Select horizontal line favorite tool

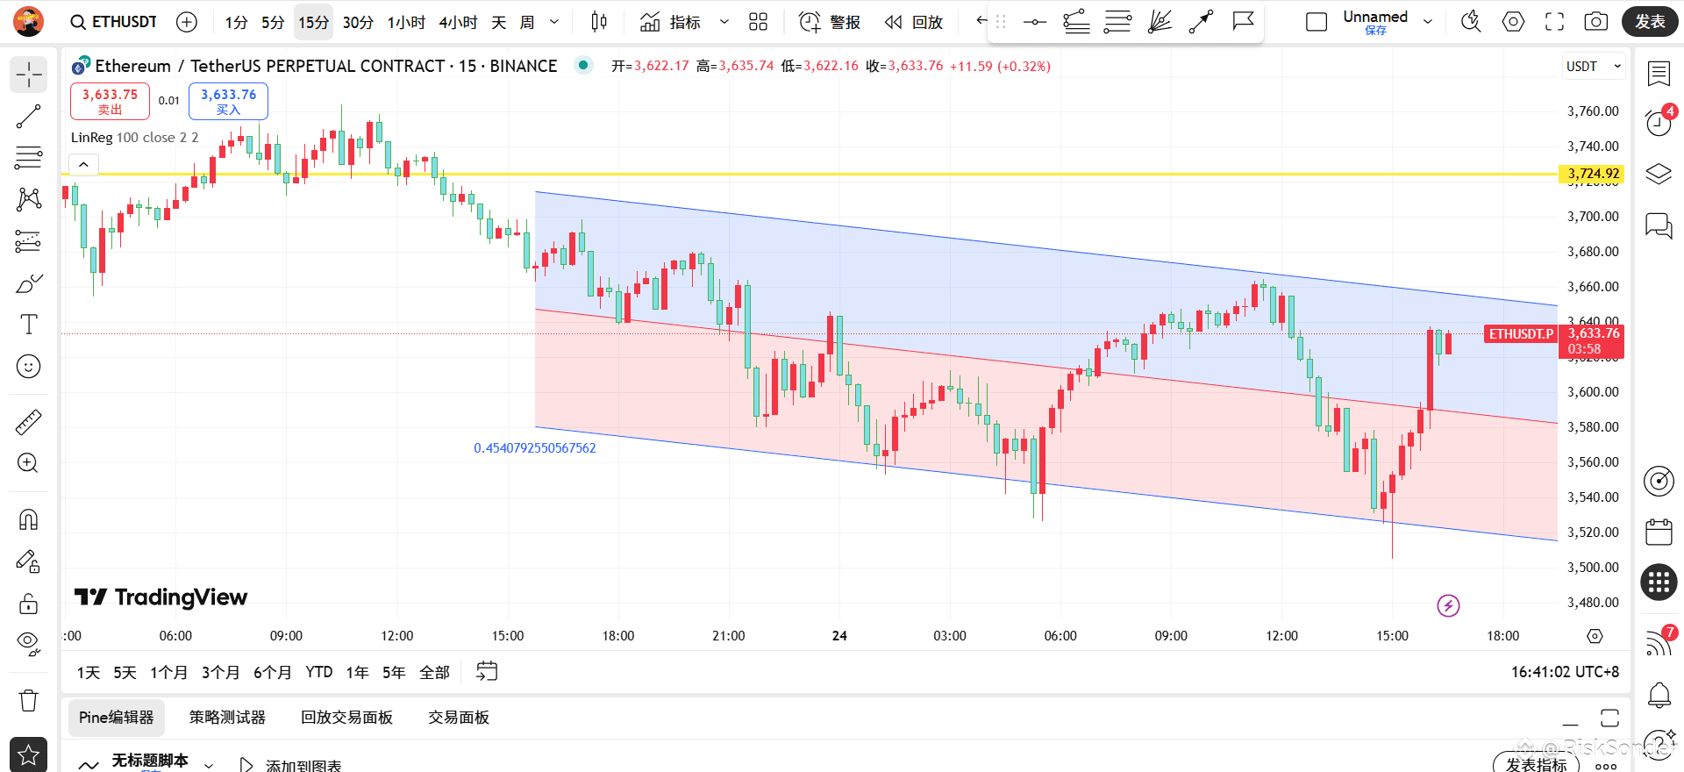point(1035,22)
